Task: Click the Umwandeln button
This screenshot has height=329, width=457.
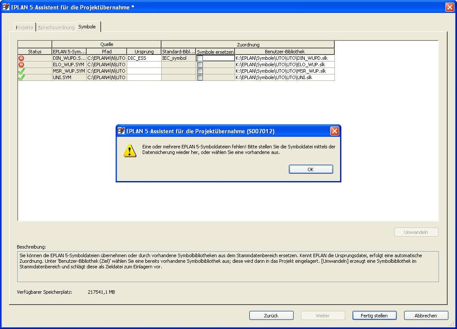Action: (x=416, y=232)
